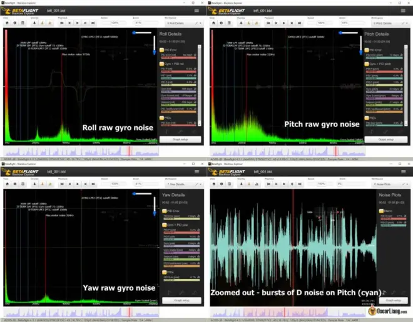Adjust horizontal analyser zoom slider in Yaw window

coord(142,194)
